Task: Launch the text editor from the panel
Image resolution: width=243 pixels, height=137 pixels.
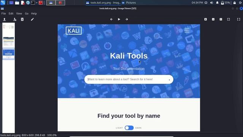Action: pyautogui.click(x=23, y=3)
